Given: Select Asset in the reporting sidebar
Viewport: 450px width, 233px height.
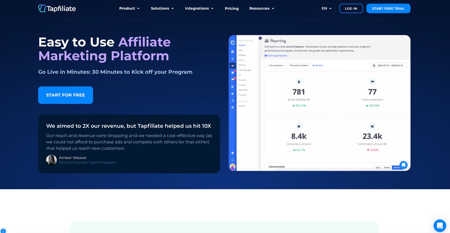Looking at the screenshot, I should (241, 60).
